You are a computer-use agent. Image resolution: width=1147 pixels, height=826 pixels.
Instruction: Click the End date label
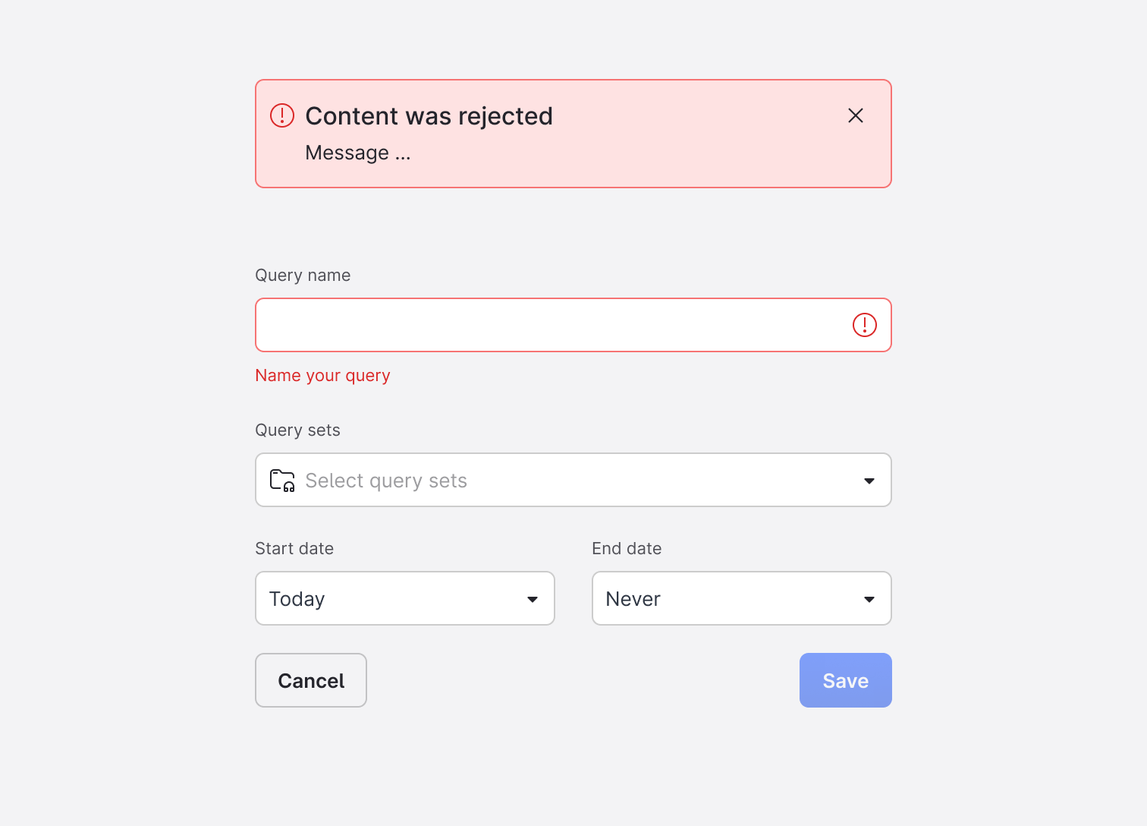pyautogui.click(x=627, y=548)
